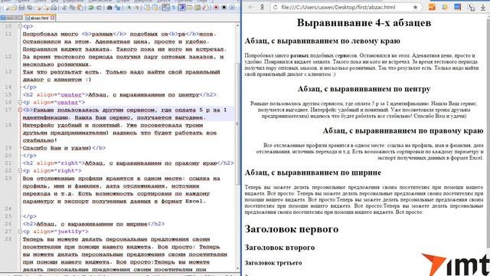Collapse the fold marker at line 10
Viewport: 490px width, 276px height.
[x=20, y=26]
